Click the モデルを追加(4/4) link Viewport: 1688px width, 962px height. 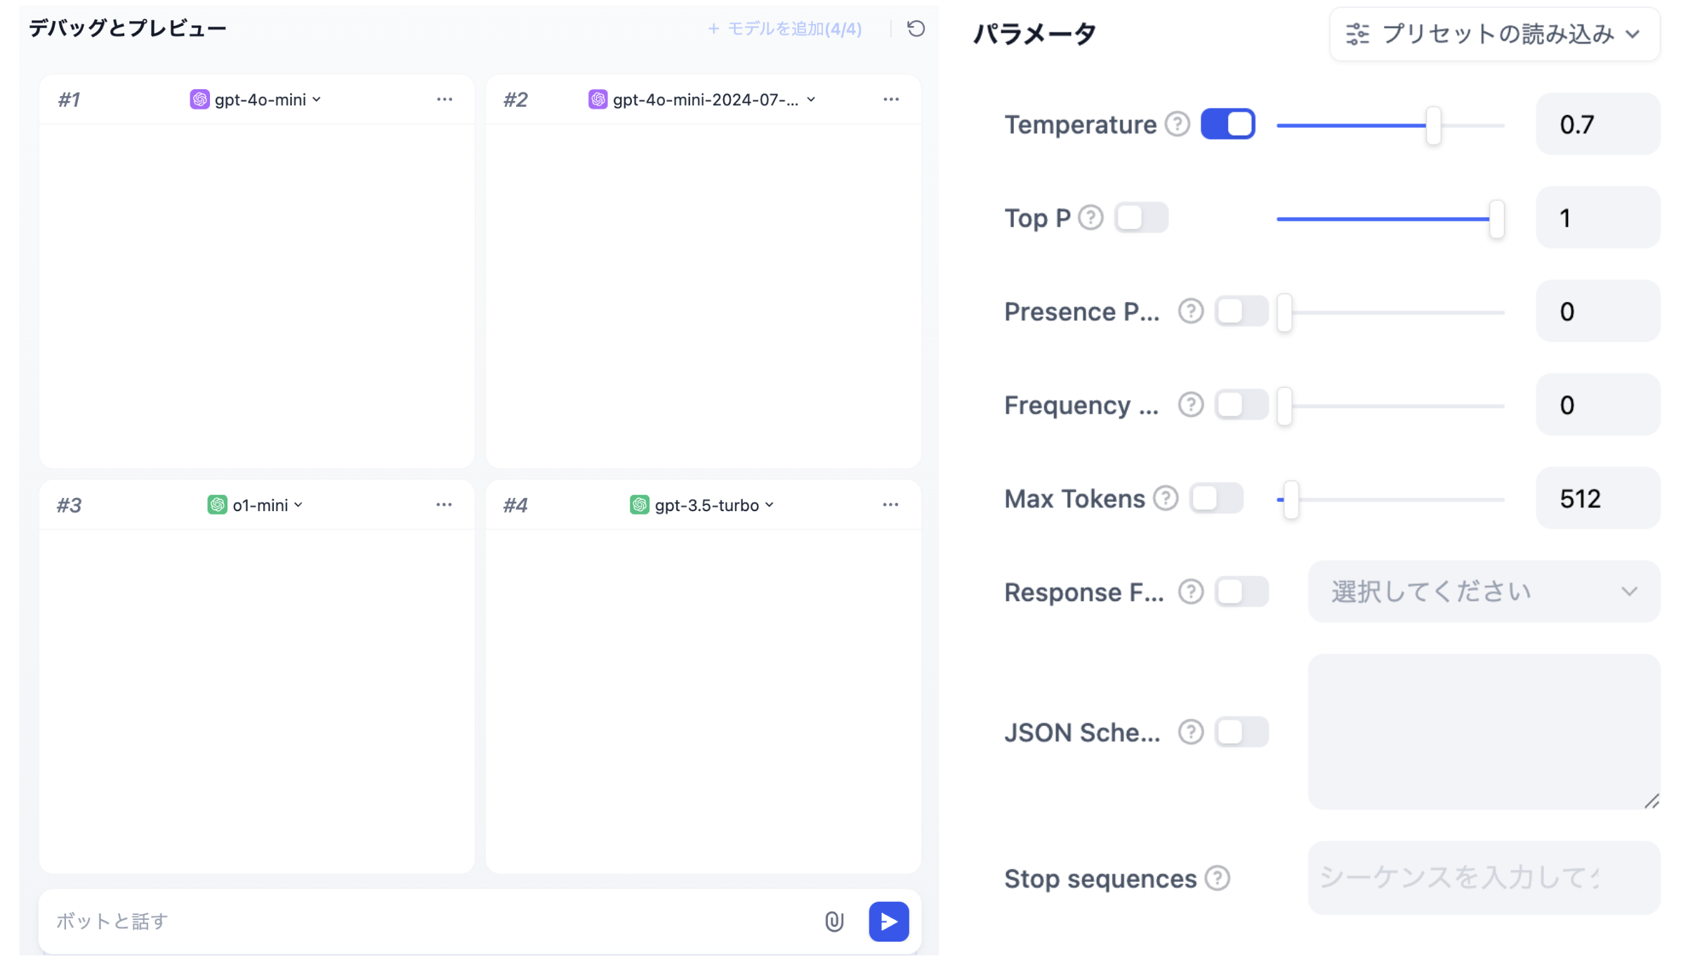[785, 29]
